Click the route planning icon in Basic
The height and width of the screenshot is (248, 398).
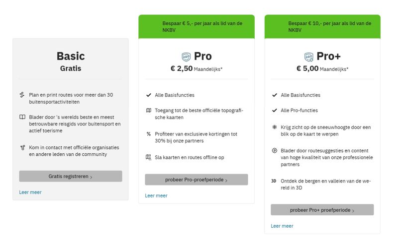click(x=22, y=95)
